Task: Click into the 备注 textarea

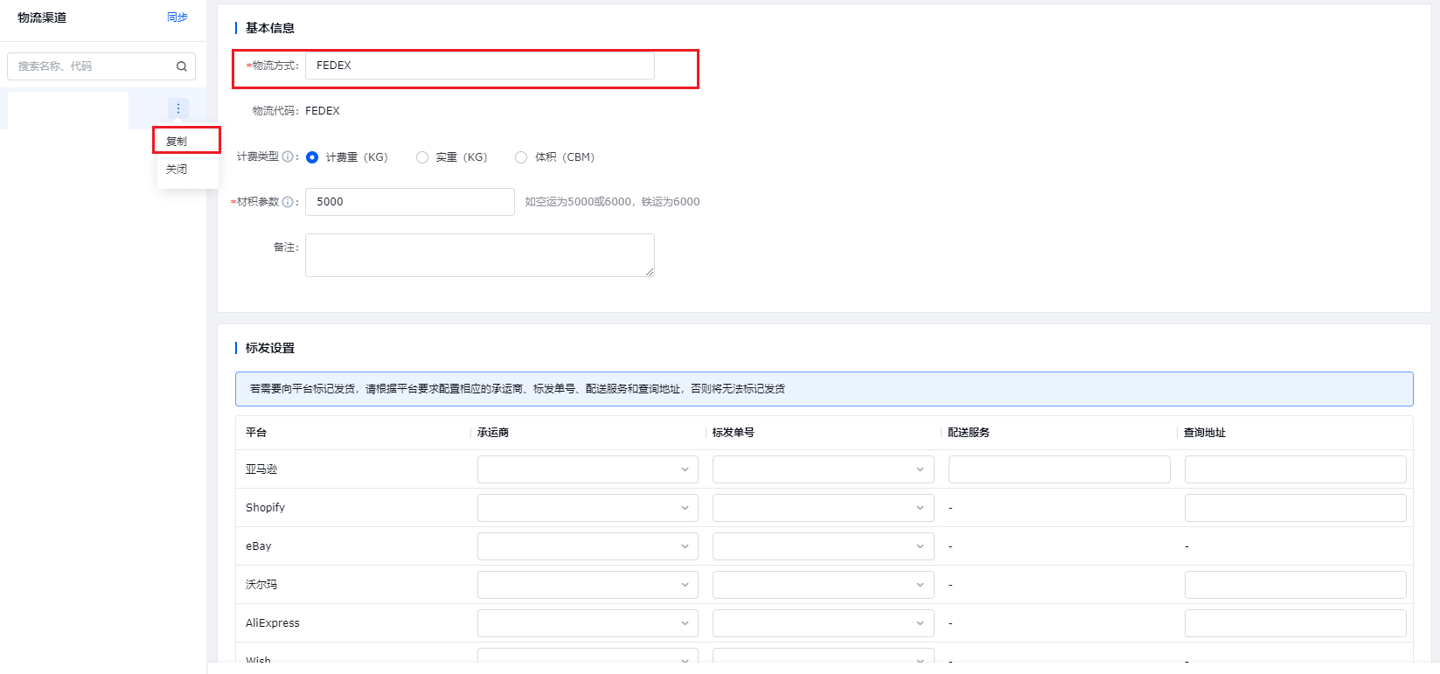Action: coord(480,255)
